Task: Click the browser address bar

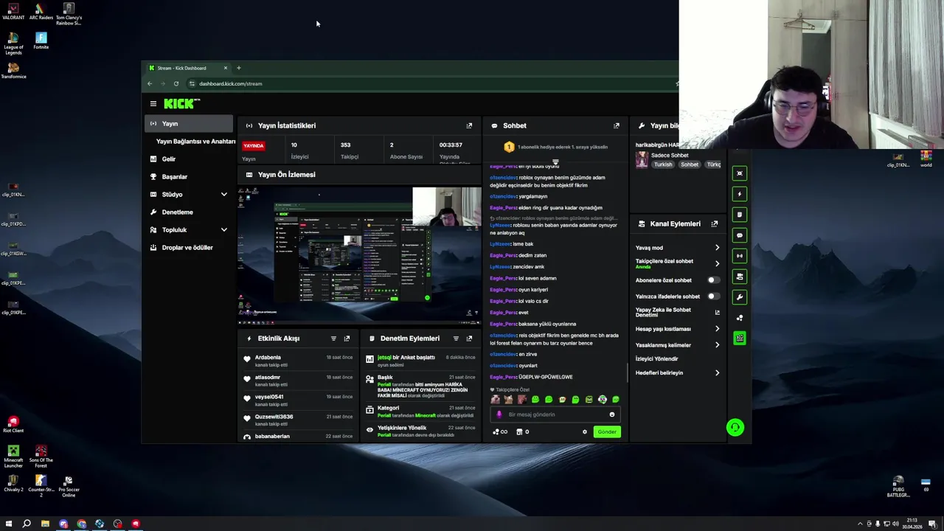Action: (428, 83)
